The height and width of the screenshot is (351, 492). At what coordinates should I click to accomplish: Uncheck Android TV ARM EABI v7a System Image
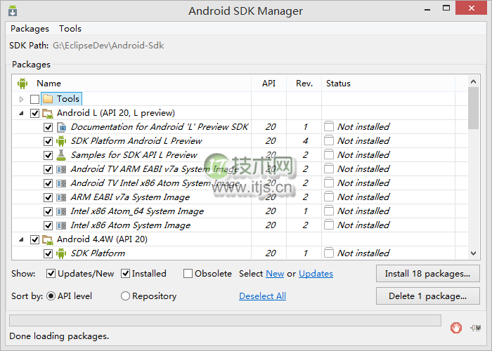click(48, 170)
